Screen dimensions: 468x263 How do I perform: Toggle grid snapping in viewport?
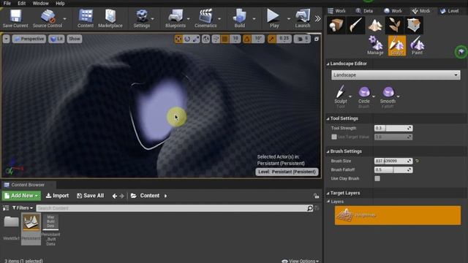tap(224, 39)
